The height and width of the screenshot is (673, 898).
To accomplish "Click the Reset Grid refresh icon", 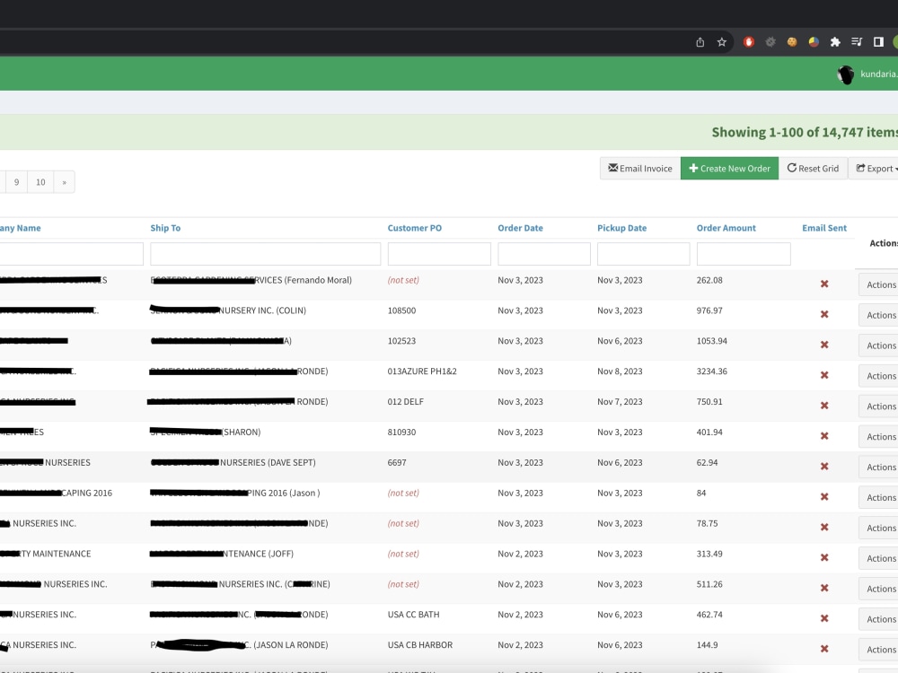I will coord(793,168).
